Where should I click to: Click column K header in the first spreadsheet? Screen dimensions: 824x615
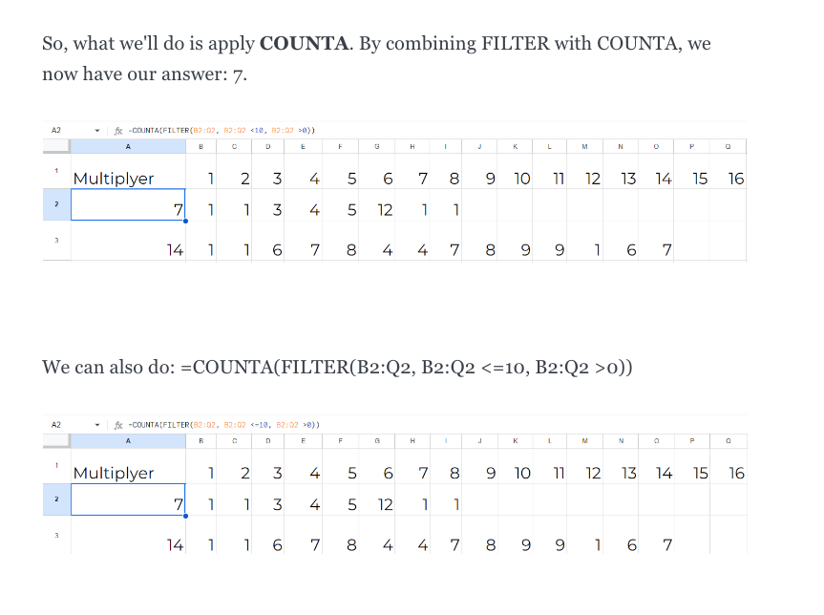coord(516,146)
